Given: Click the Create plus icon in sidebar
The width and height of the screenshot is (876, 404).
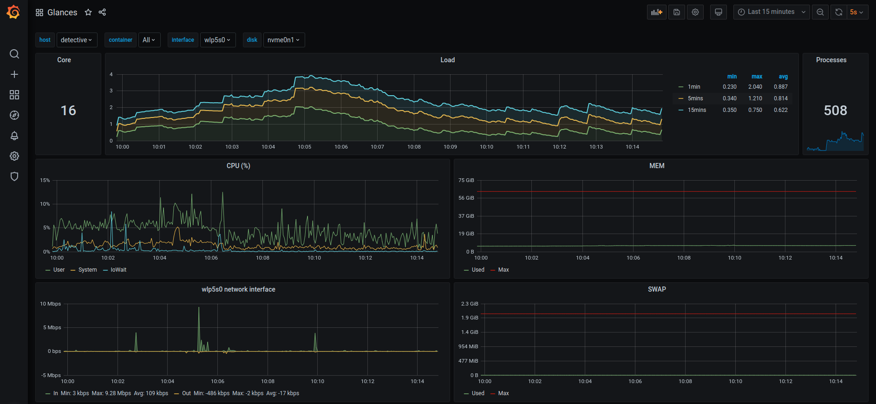Looking at the screenshot, I should pos(14,74).
